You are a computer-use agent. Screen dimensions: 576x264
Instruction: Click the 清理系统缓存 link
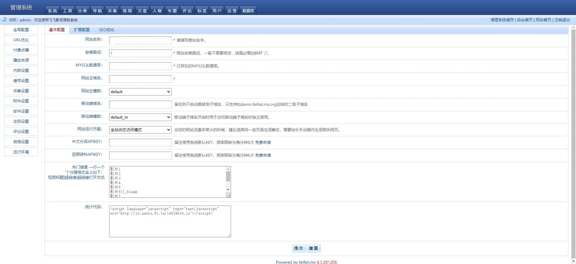[x=503, y=20]
